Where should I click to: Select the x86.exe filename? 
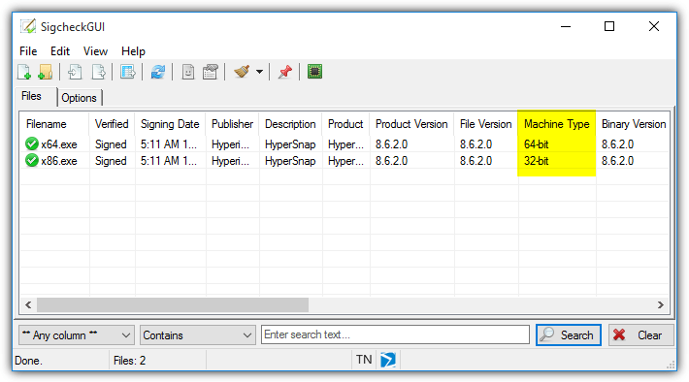pos(59,161)
